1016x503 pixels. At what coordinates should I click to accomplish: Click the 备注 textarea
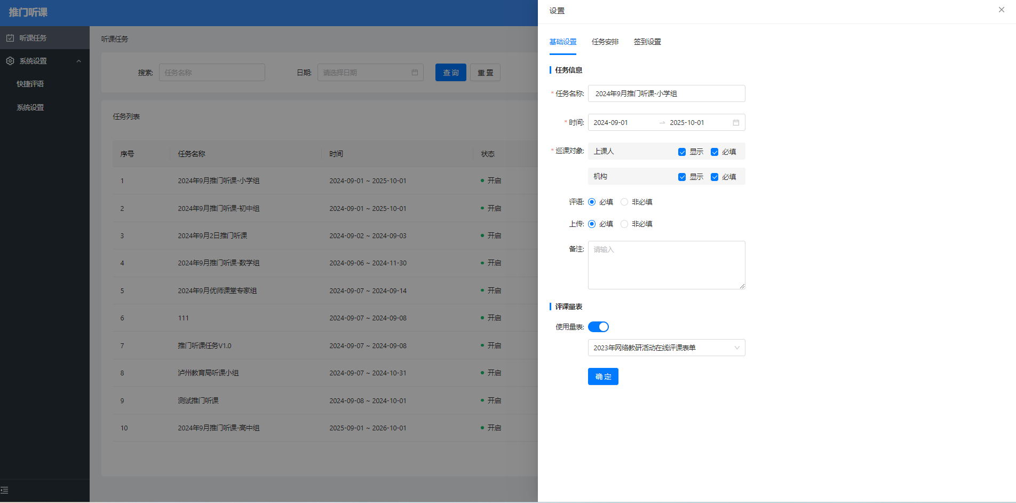tap(666, 265)
